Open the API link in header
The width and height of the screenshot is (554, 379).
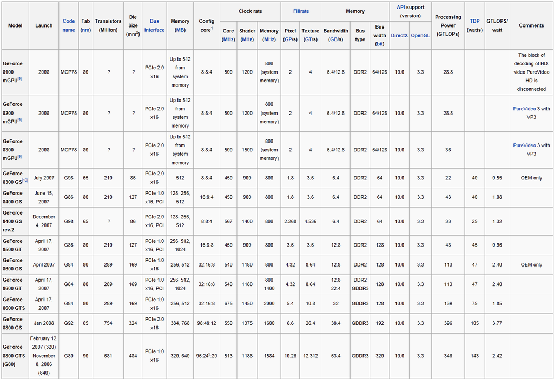pyautogui.click(x=401, y=7)
